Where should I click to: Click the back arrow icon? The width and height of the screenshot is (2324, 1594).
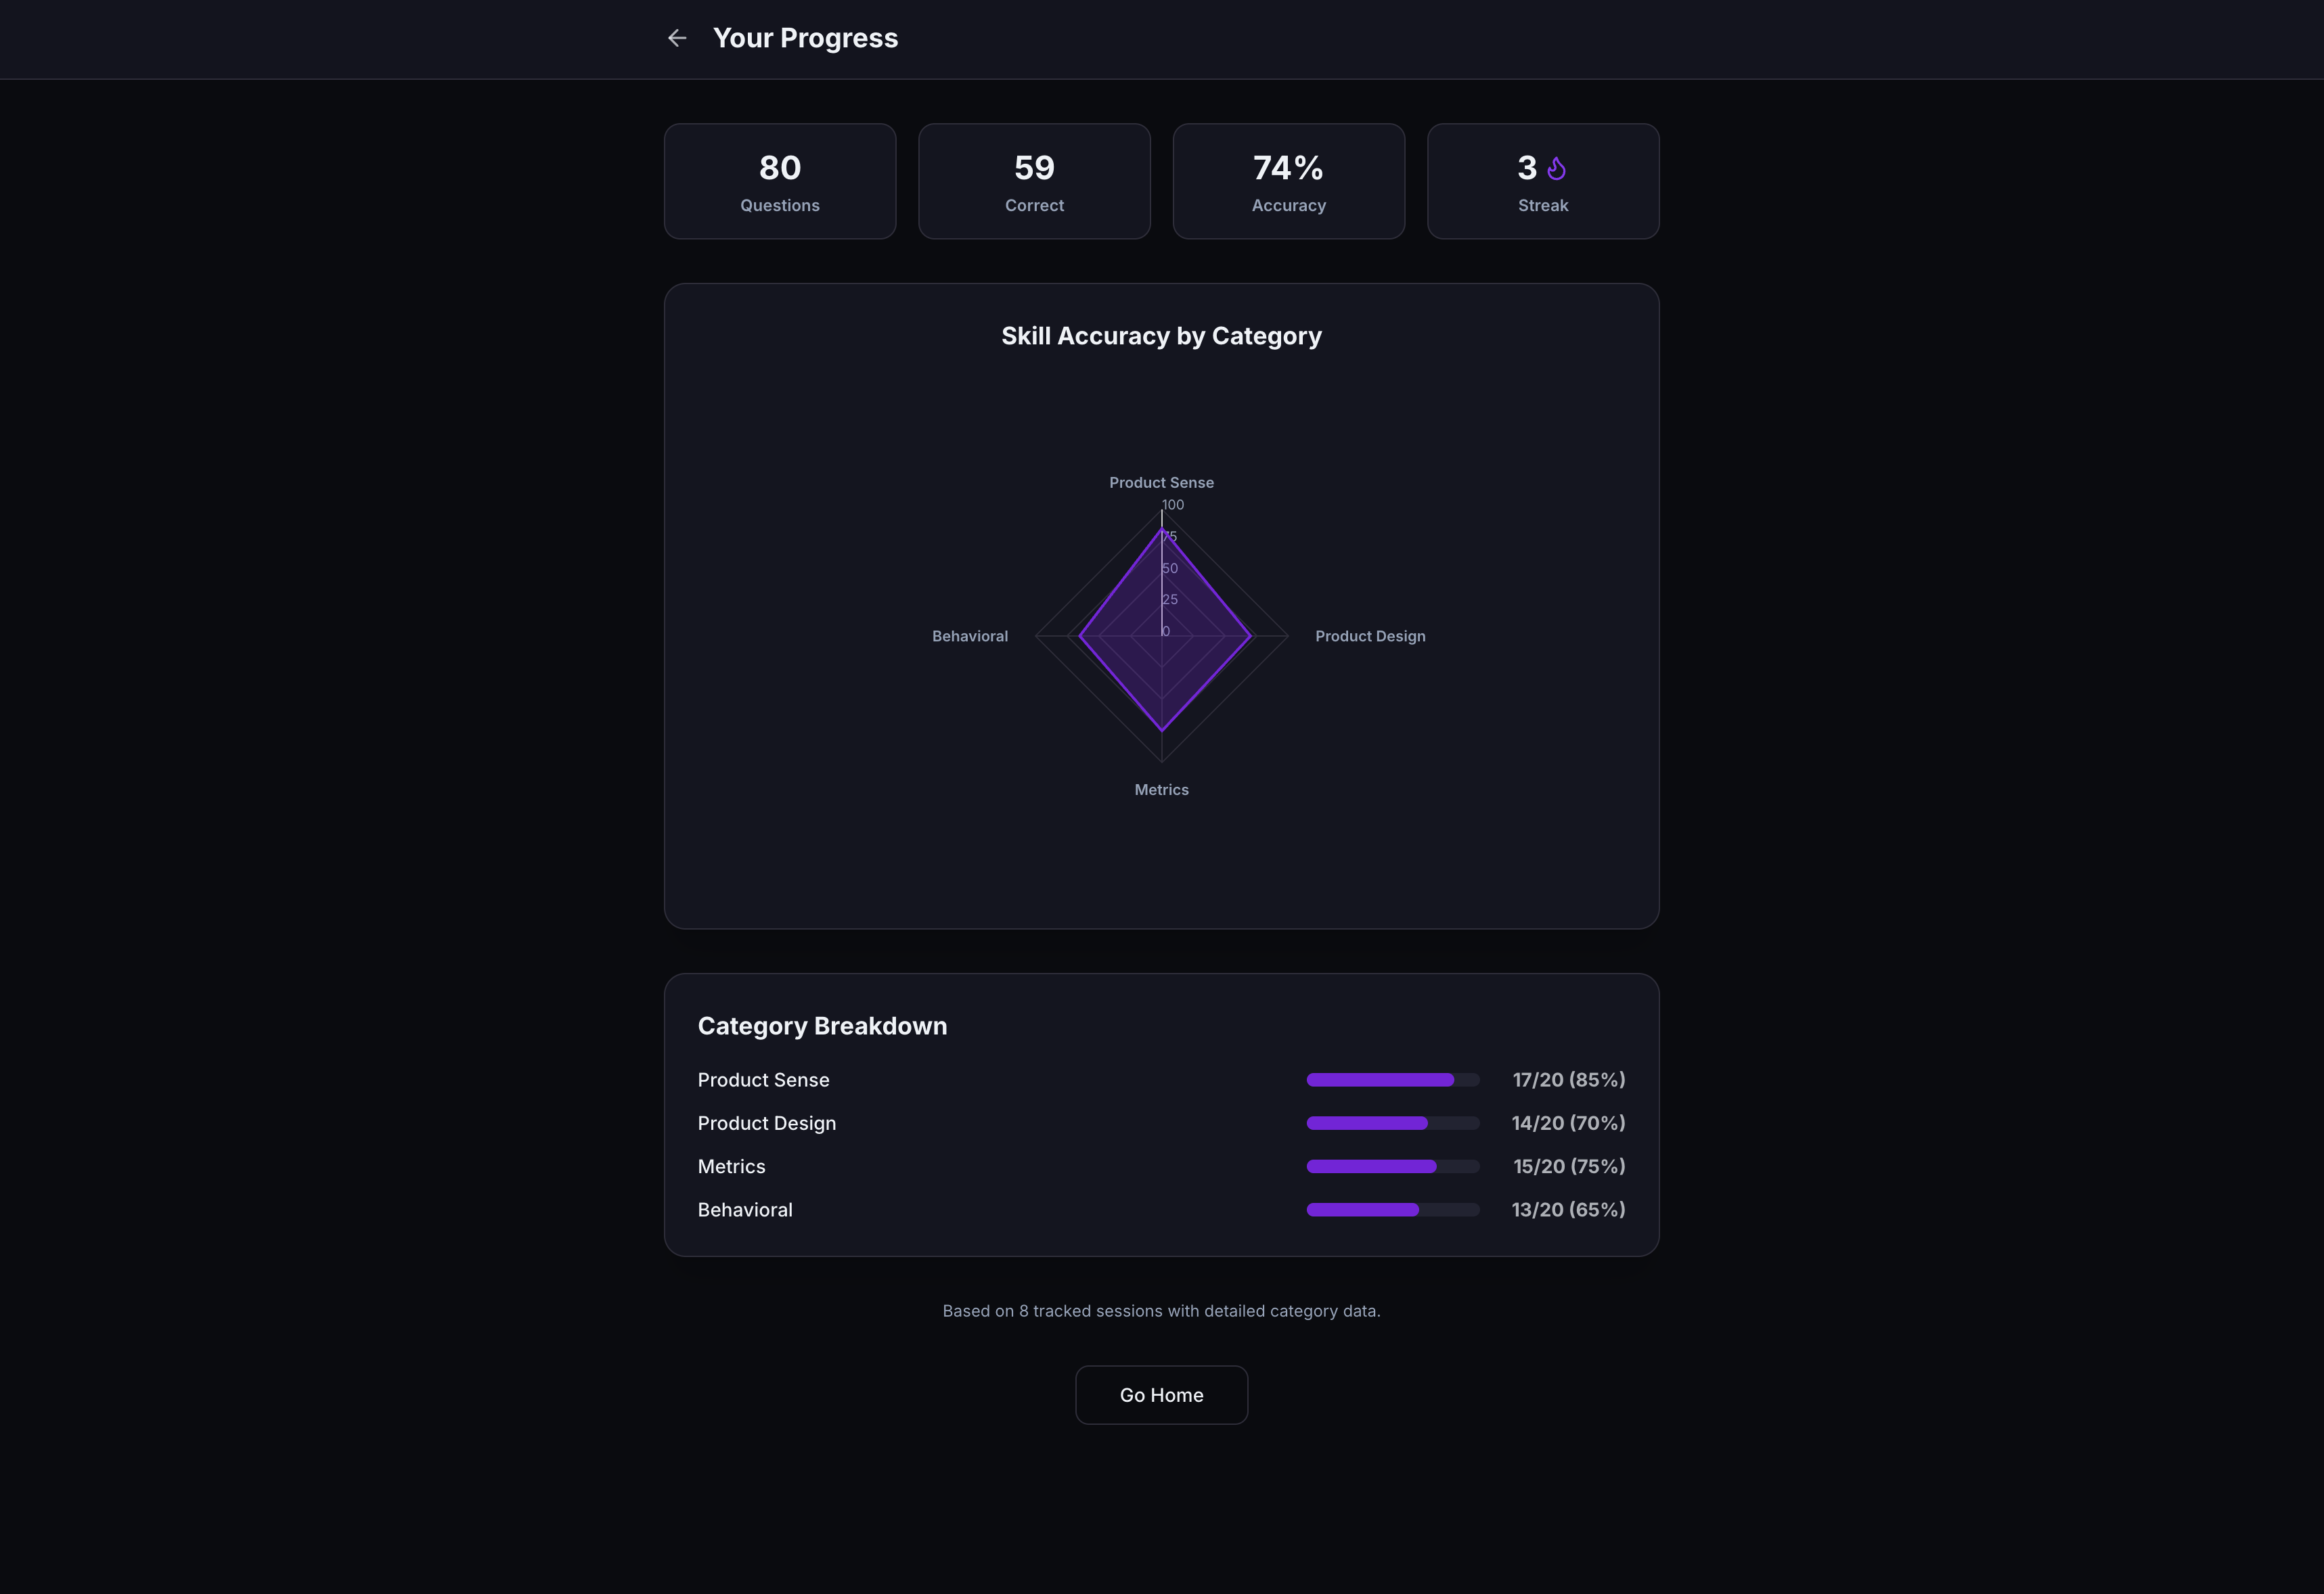pos(677,38)
